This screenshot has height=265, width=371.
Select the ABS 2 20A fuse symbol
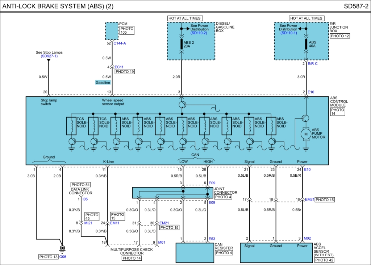click(181, 44)
